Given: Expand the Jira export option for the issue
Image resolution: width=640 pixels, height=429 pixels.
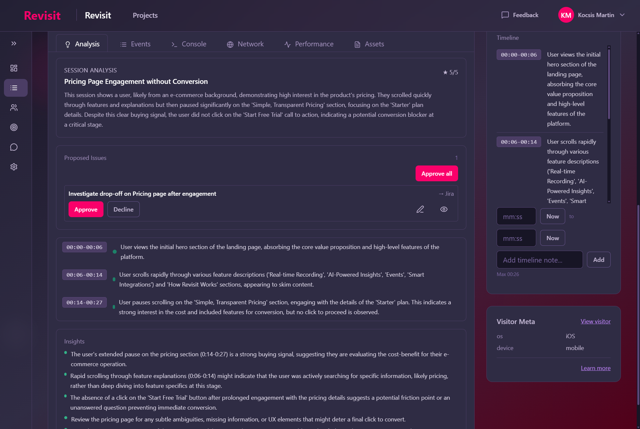Looking at the screenshot, I should pos(447,193).
